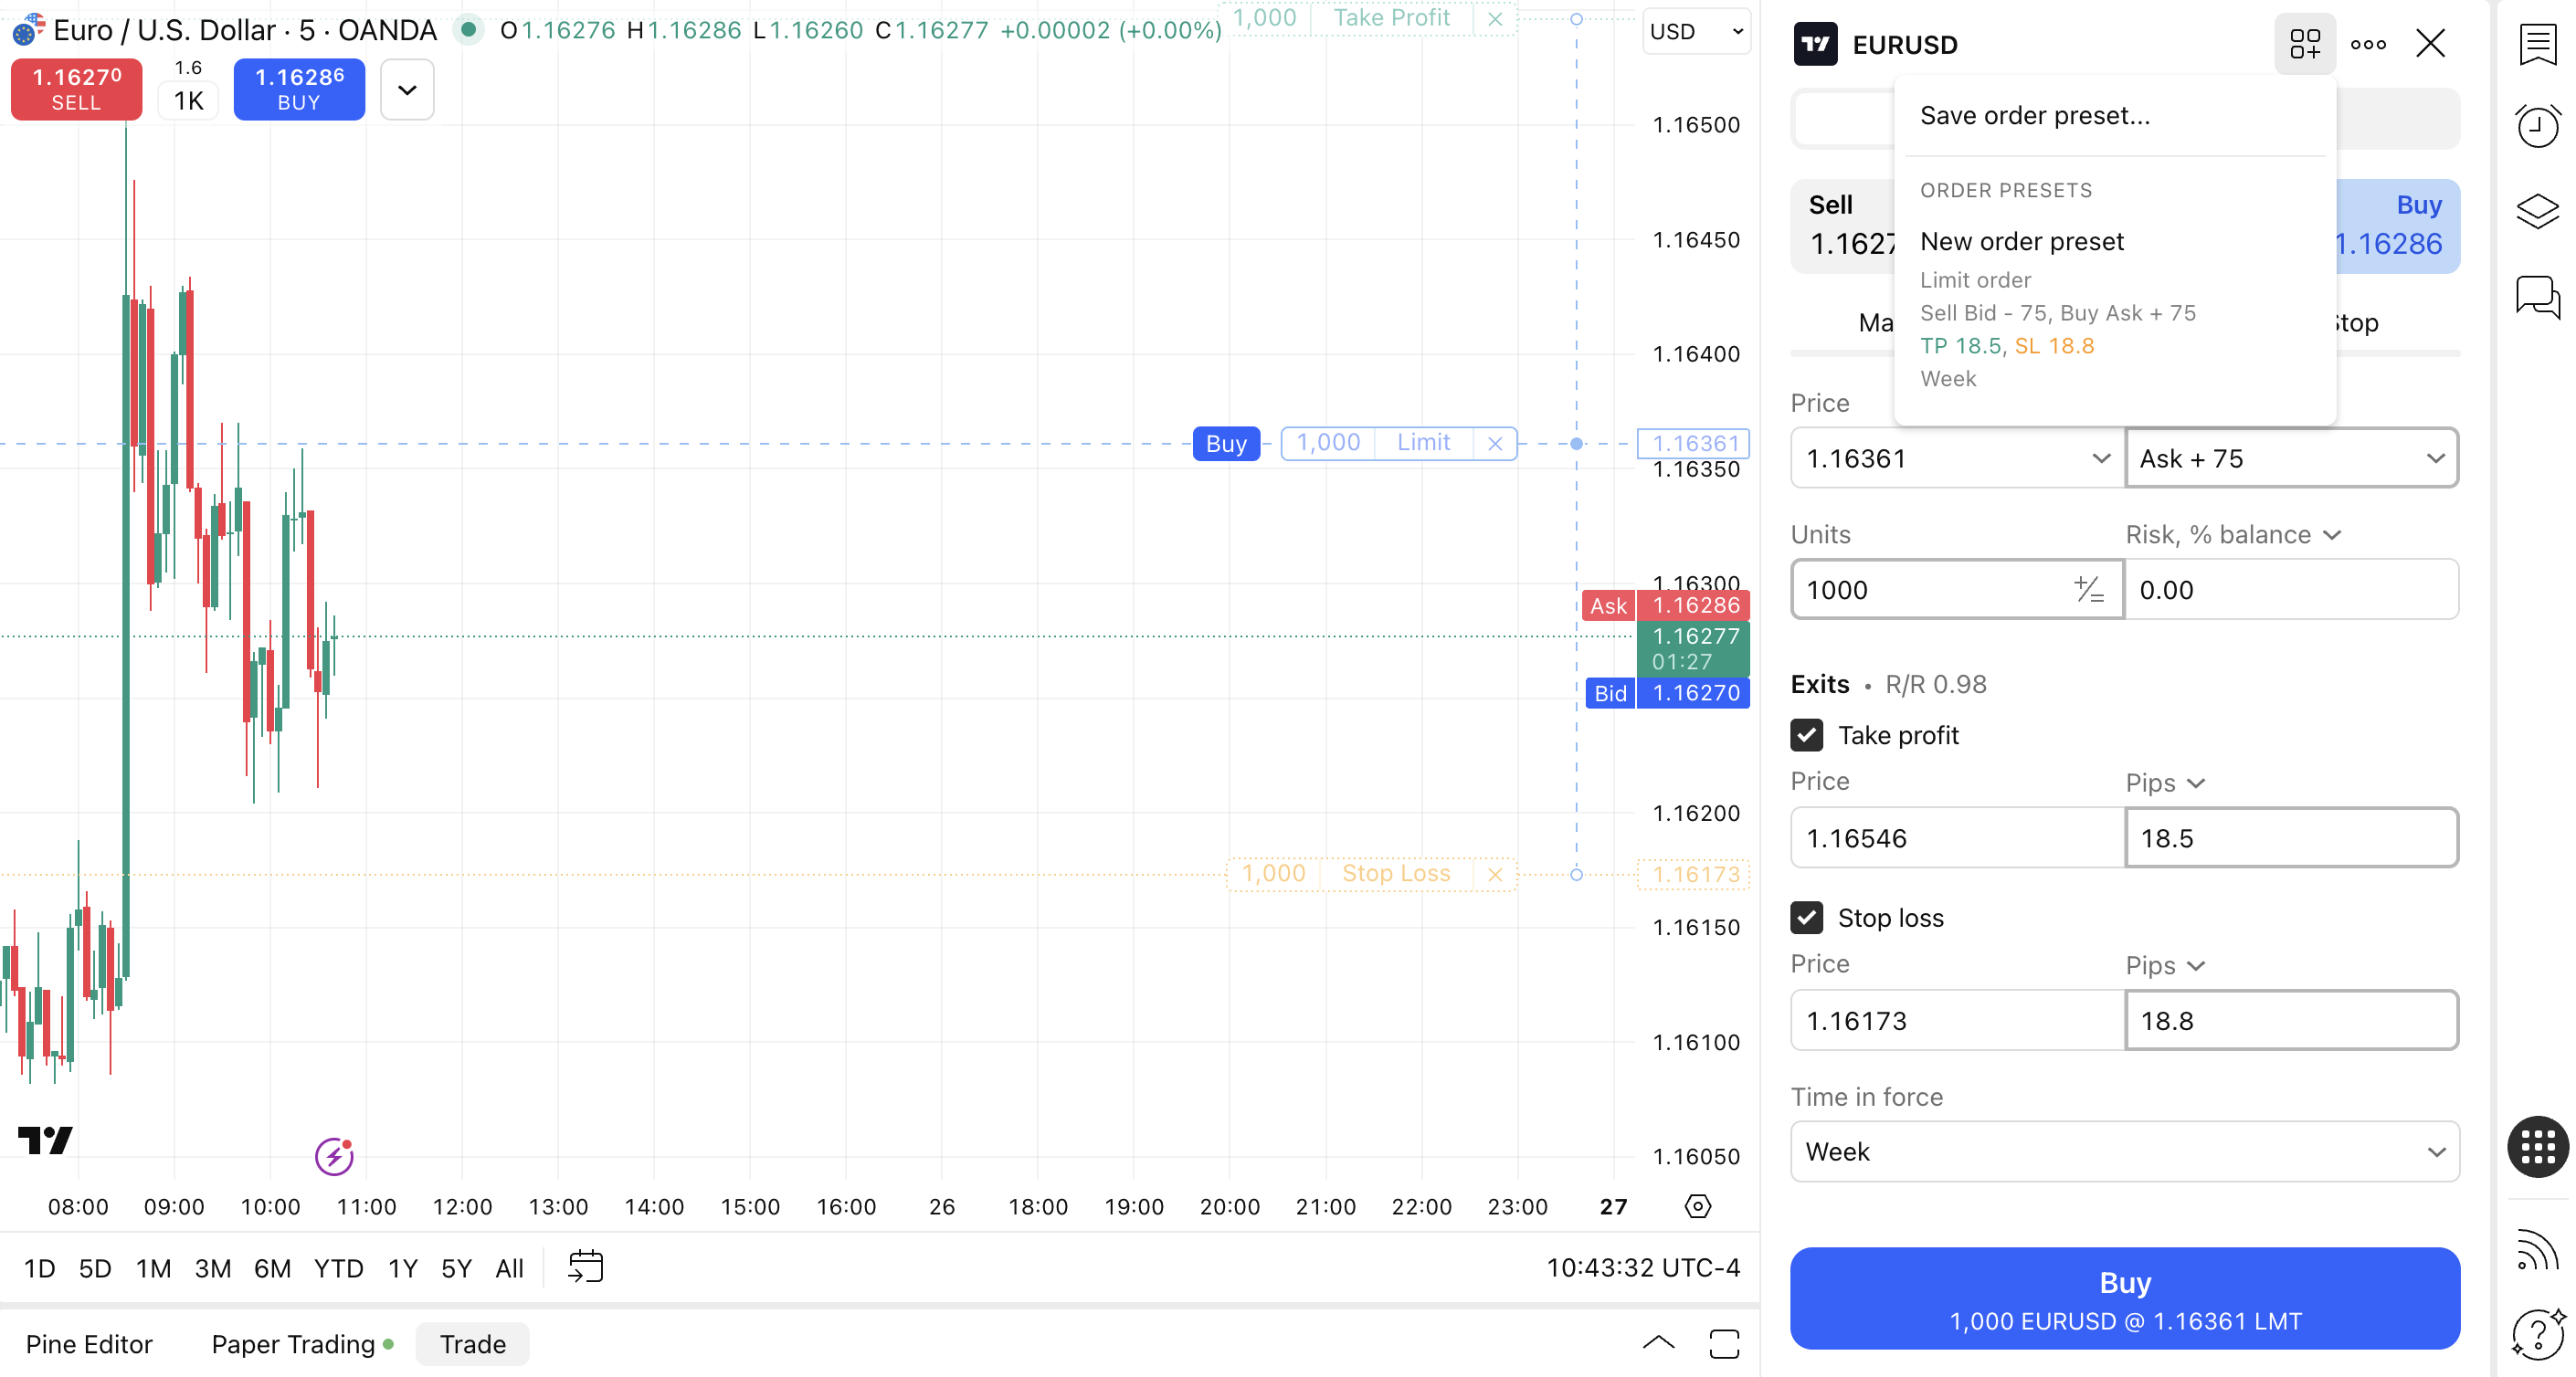This screenshot has width=2576, height=1377.
Task: Toggle the units calculator icon in Units field
Action: point(2088,590)
